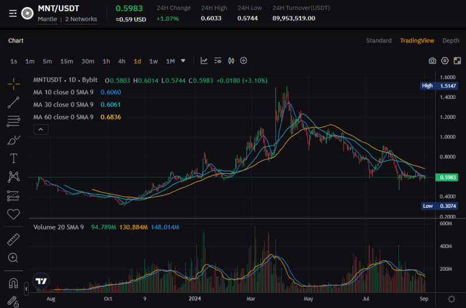Open chart settings hexagon icon
The width and height of the screenshot is (466, 308).
coord(444,61)
